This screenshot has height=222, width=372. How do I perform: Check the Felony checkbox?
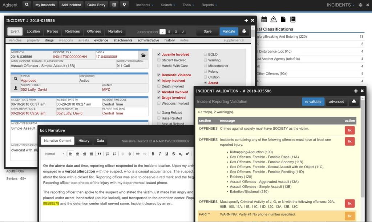pos(206,72)
